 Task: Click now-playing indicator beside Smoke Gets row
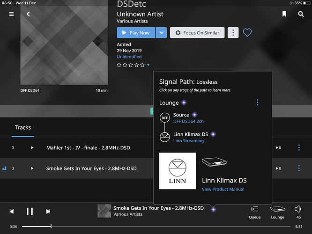(4, 168)
